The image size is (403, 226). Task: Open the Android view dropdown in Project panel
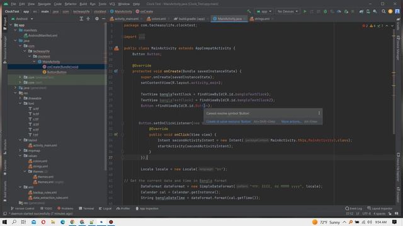click(22, 19)
